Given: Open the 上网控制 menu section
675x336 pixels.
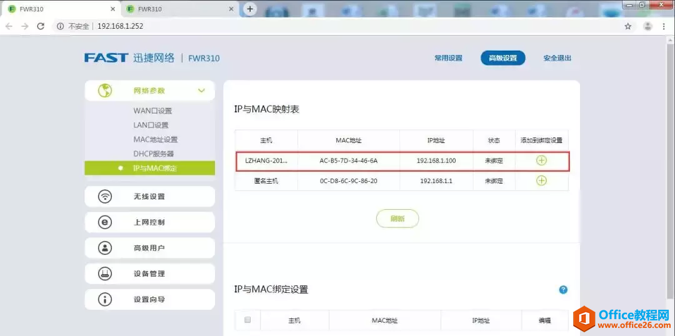Looking at the screenshot, I should tap(150, 222).
